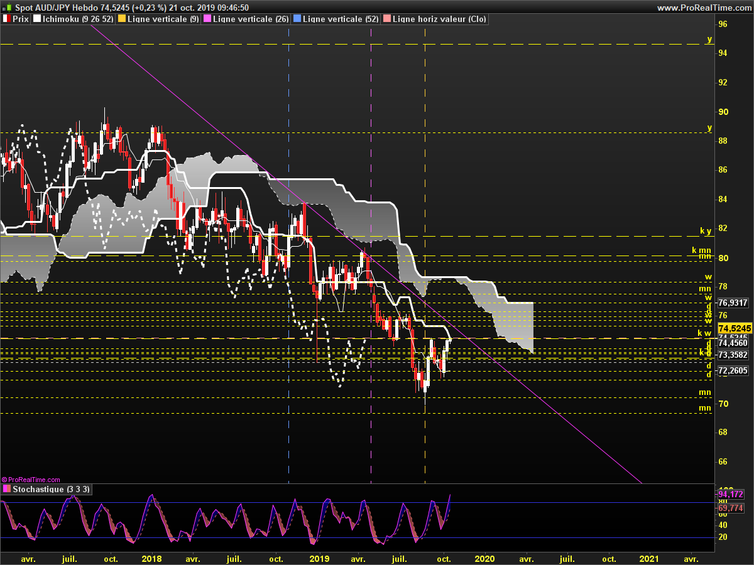Click the 76,9317 price label on axis
754x565 pixels.
point(733,303)
